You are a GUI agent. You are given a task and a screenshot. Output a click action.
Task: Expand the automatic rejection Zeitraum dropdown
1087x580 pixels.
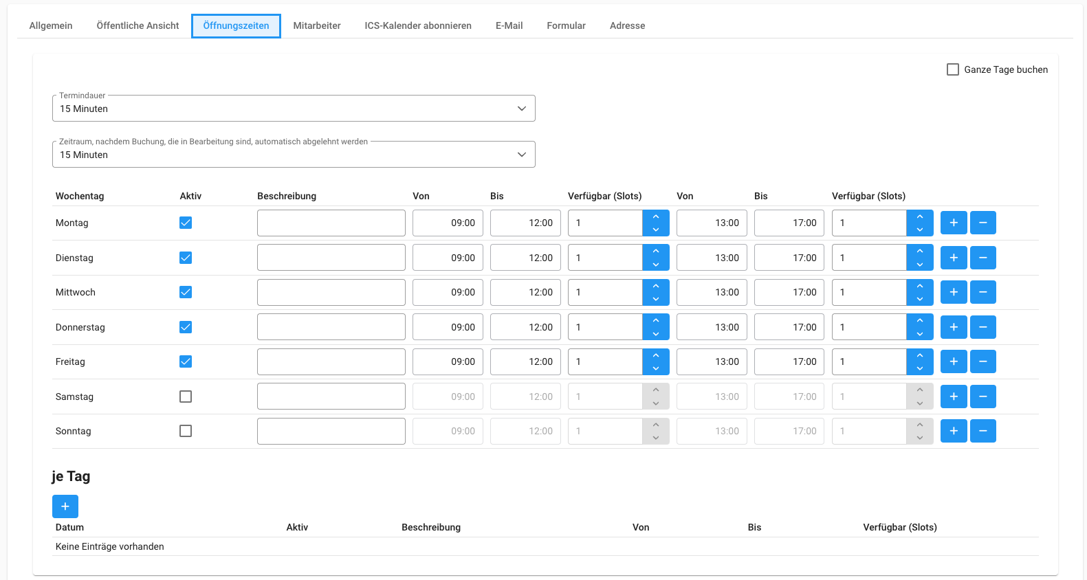(x=294, y=155)
